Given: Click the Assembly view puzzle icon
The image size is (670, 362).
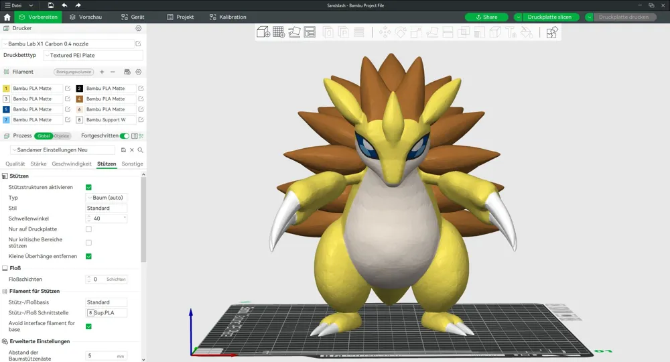Looking at the screenshot, I should point(552,32).
